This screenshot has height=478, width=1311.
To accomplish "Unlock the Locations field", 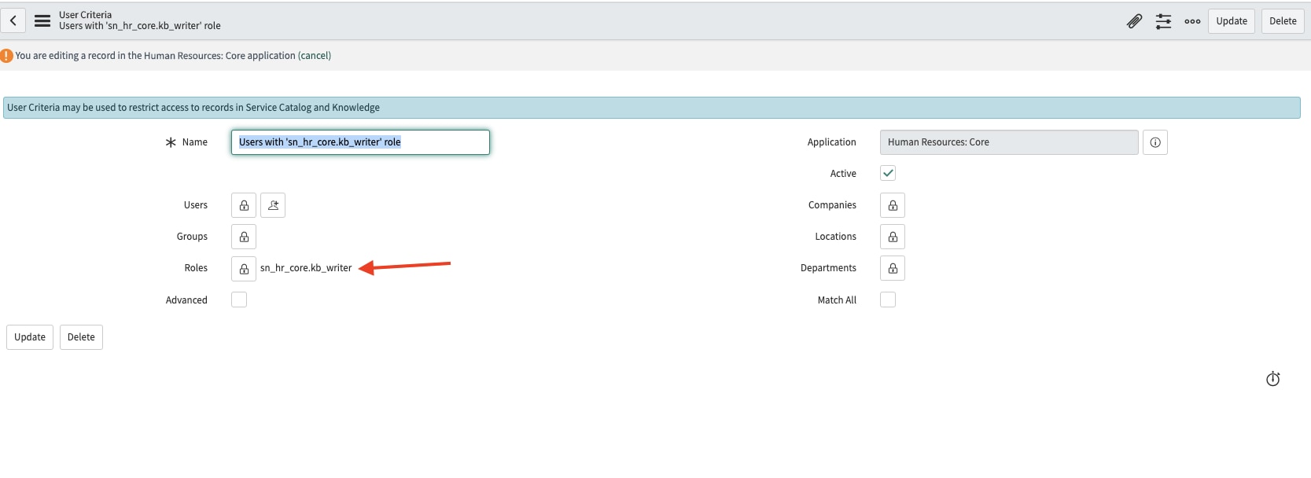I will 893,237.
